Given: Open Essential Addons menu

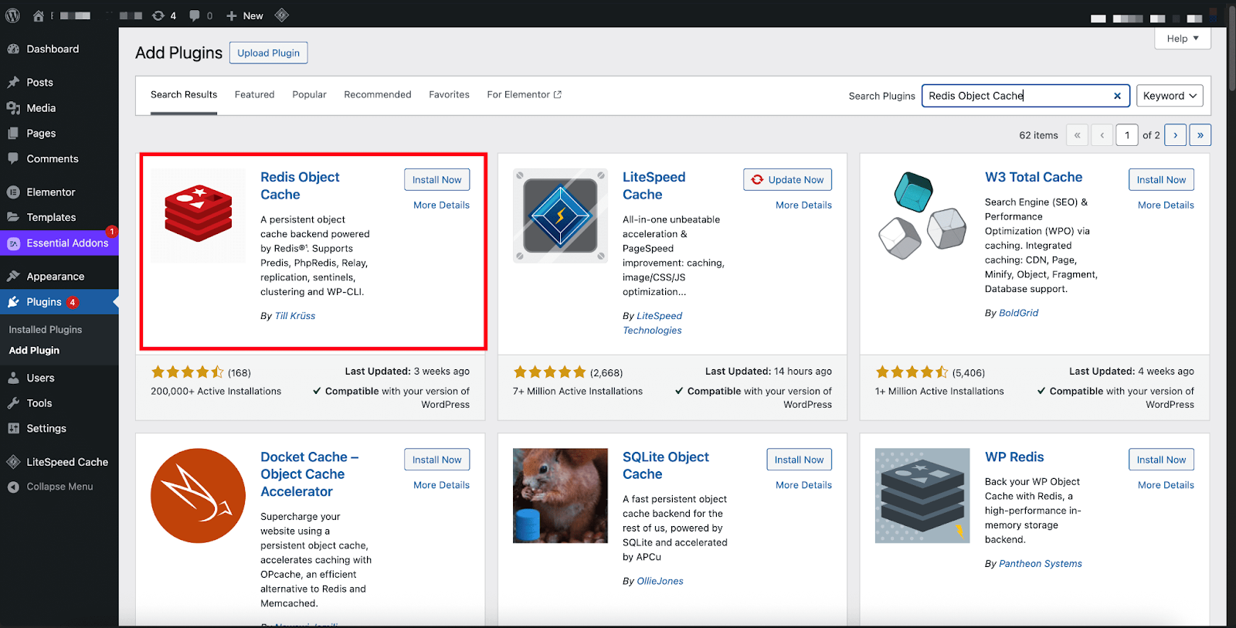Looking at the screenshot, I should (x=59, y=243).
